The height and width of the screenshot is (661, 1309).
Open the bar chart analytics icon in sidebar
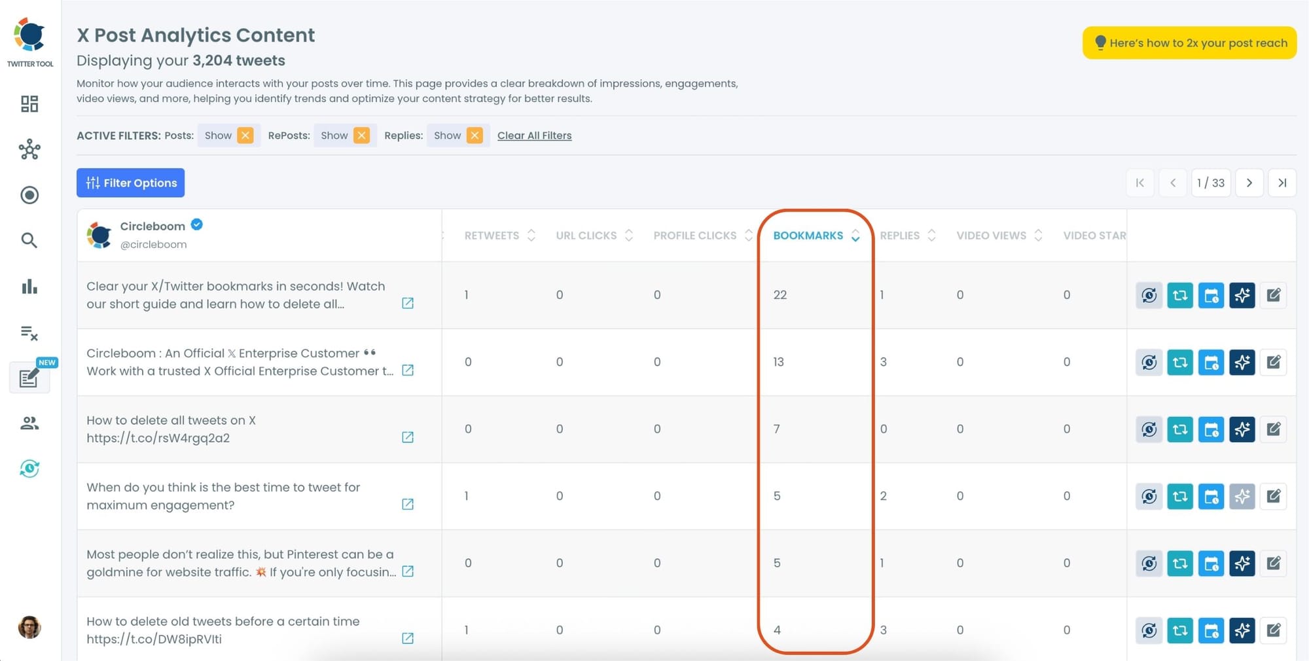point(29,286)
